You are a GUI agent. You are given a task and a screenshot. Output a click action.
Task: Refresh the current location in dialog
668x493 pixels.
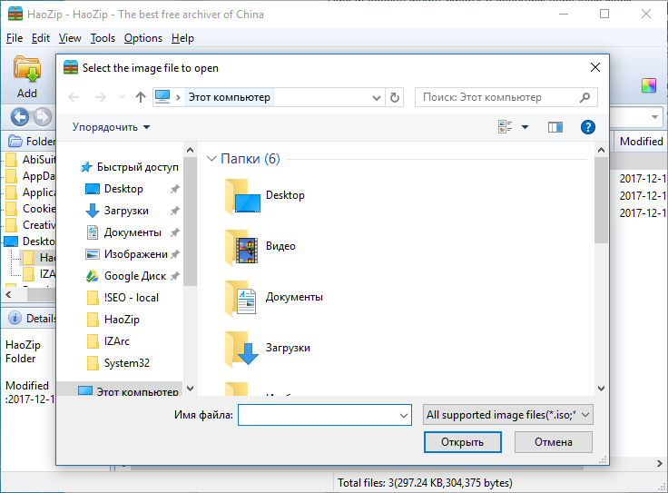395,97
